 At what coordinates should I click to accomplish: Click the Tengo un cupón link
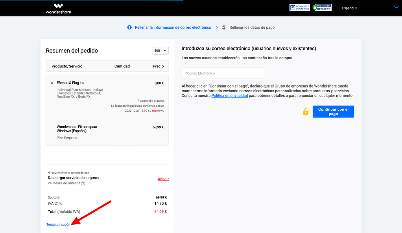(58, 224)
